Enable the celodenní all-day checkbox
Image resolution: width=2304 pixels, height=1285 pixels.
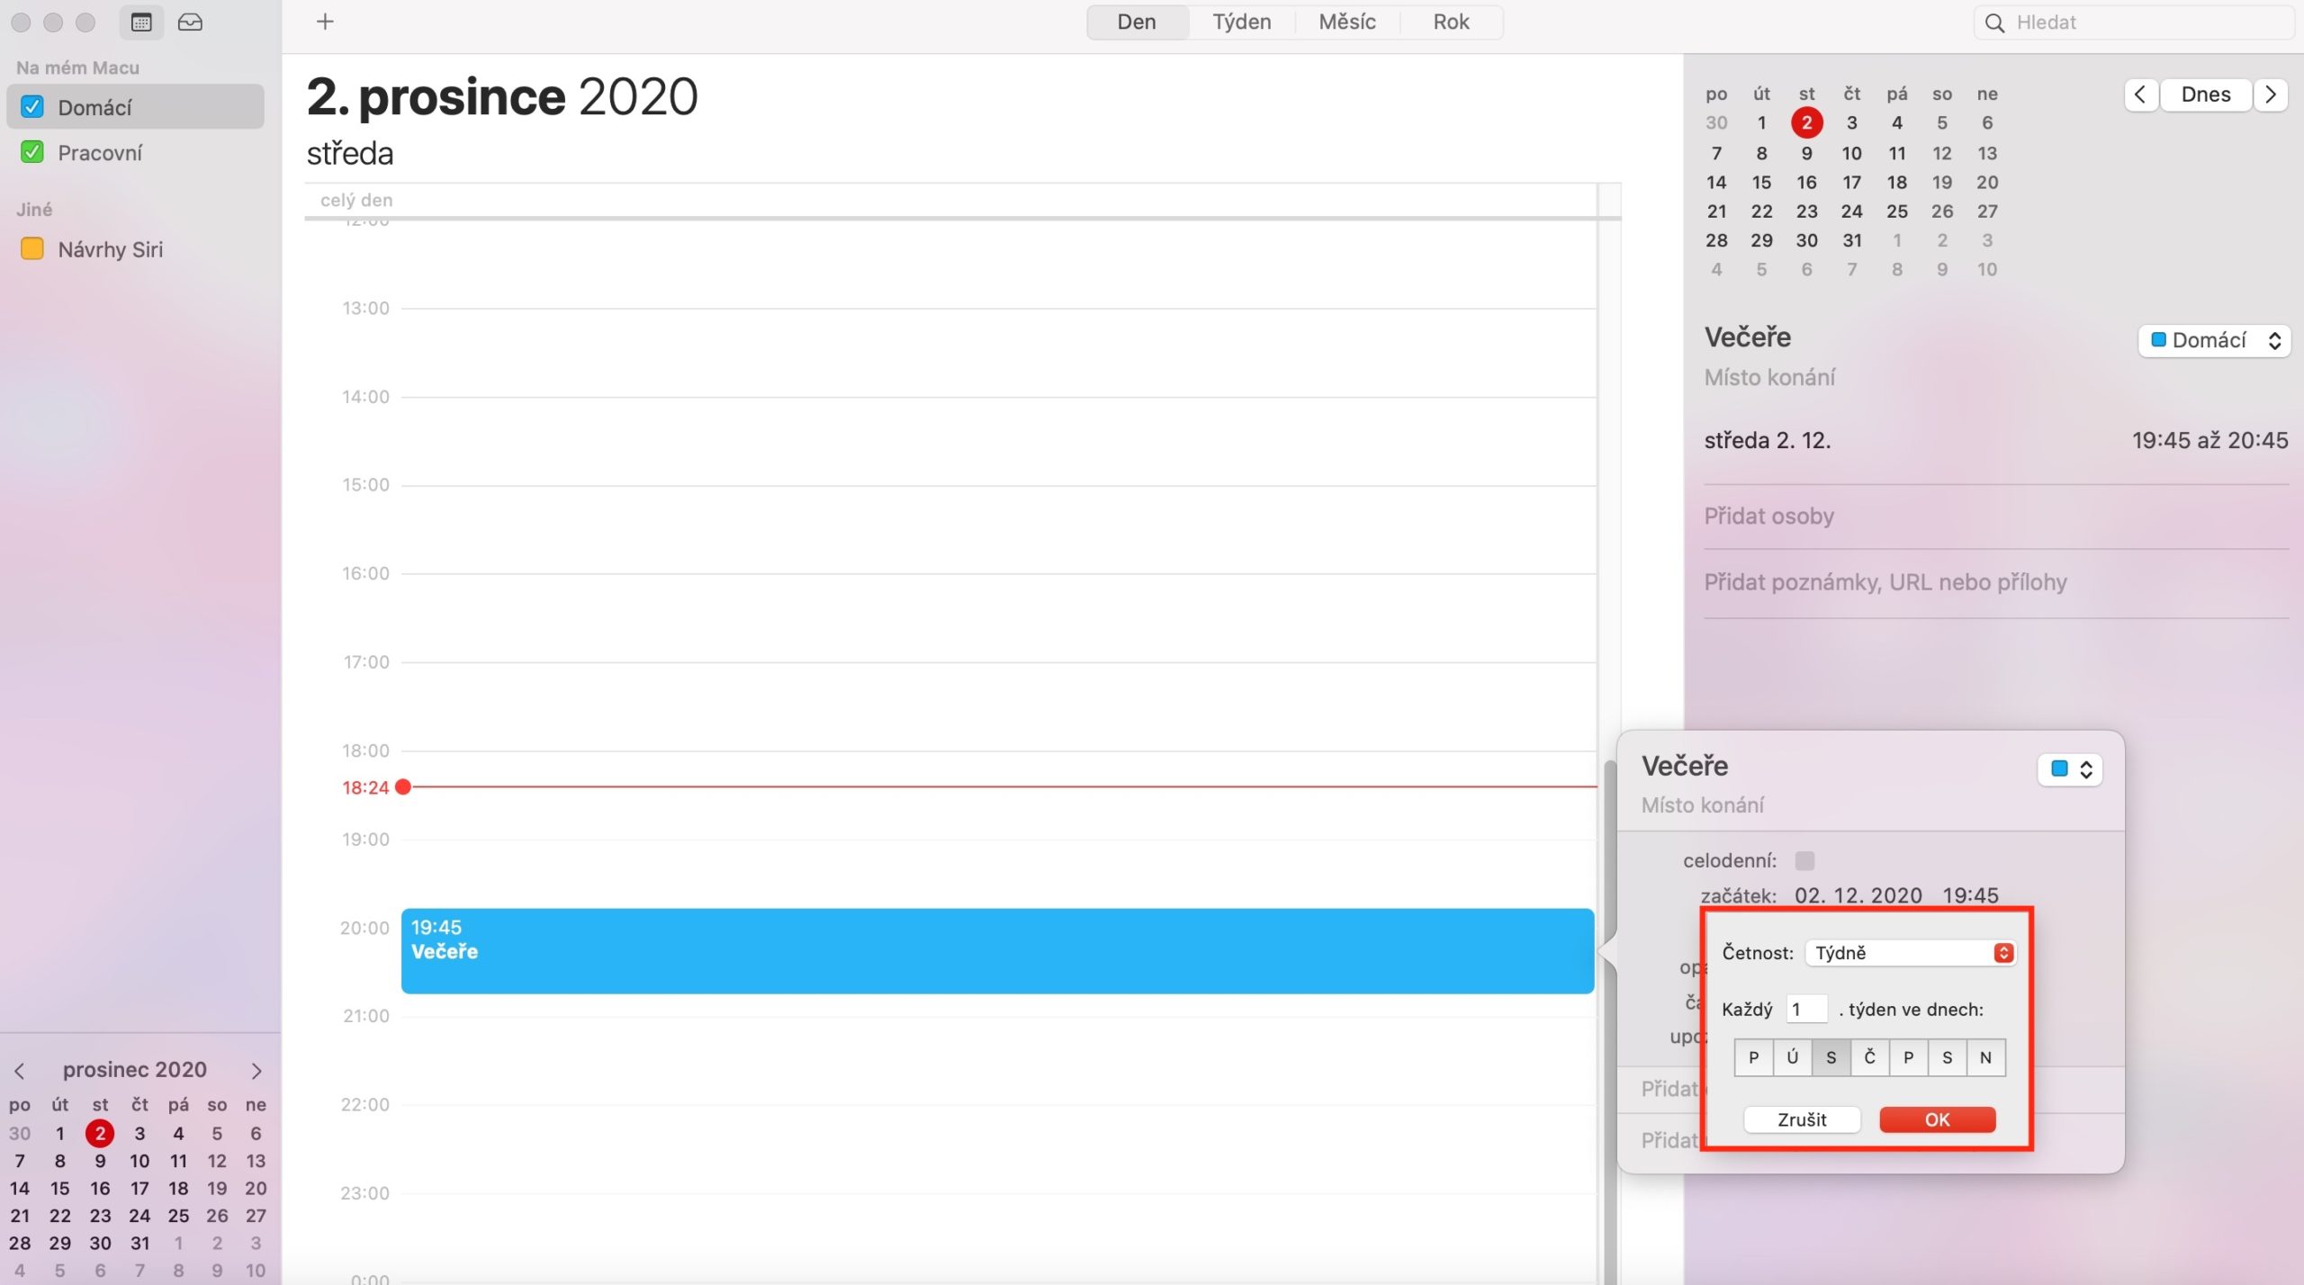click(x=1804, y=860)
